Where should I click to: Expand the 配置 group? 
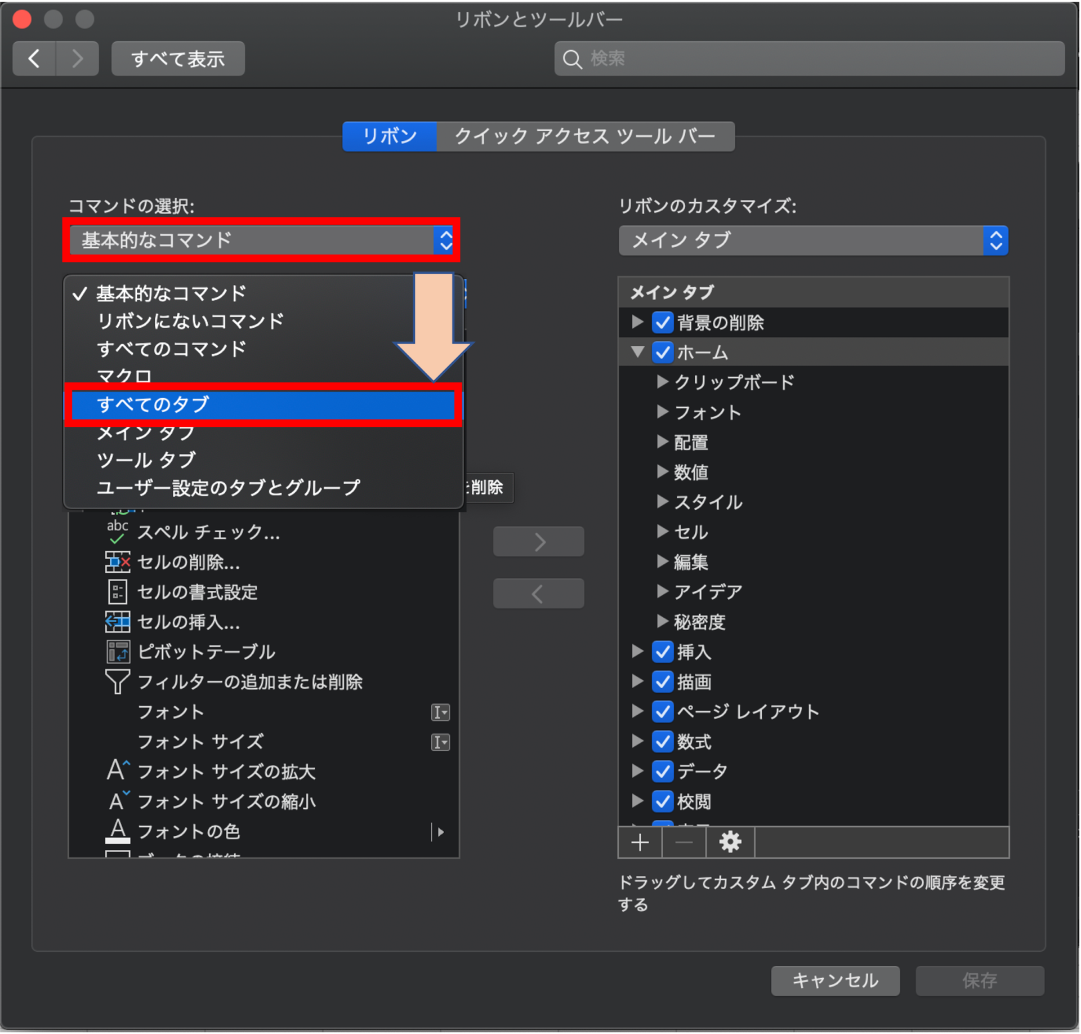pos(662,442)
